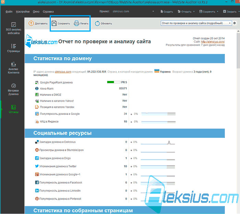Open the Файл menu

coord(9,12)
